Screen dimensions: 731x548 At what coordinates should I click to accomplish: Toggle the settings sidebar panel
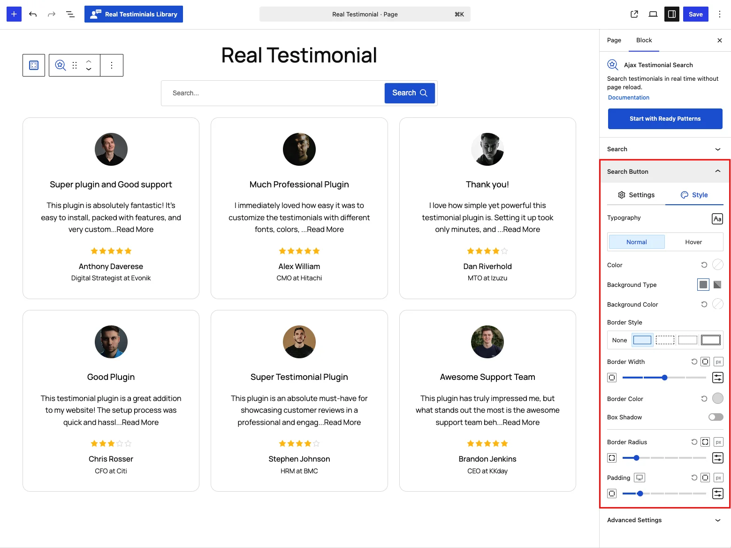[672, 14]
